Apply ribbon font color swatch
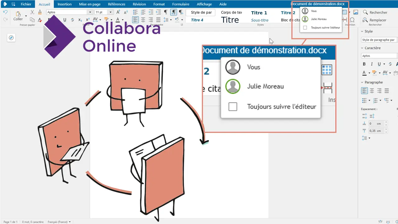 tap(118, 20)
